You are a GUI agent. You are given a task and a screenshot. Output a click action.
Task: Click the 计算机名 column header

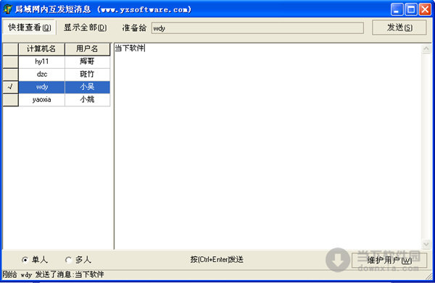coord(41,49)
